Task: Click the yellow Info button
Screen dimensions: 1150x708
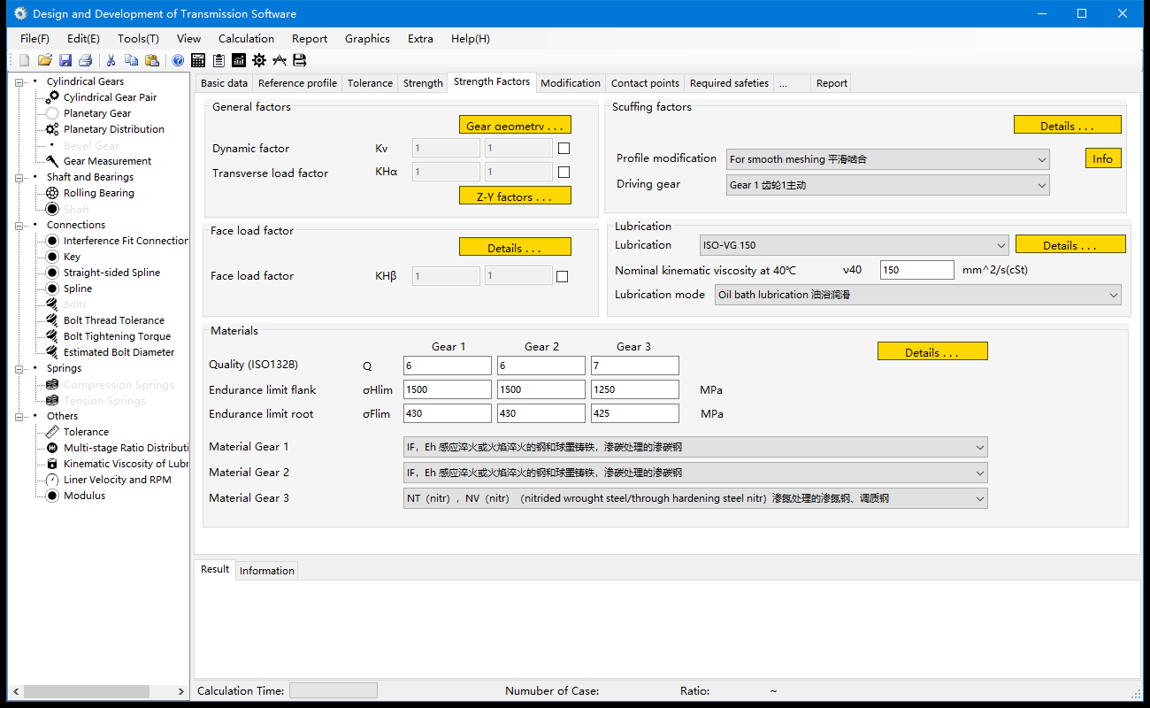Action: click(1103, 158)
